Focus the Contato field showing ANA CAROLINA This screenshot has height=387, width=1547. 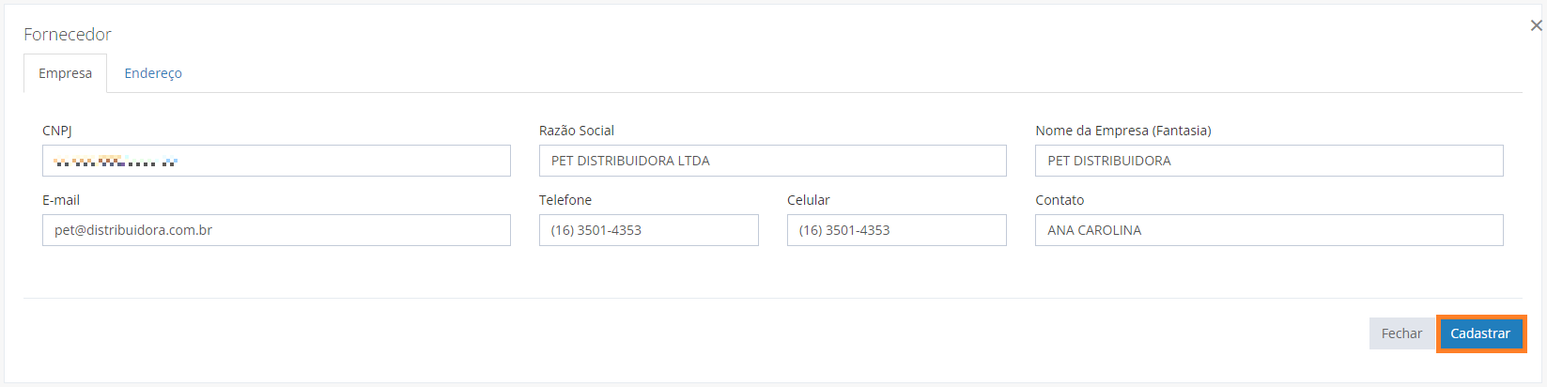point(1269,230)
